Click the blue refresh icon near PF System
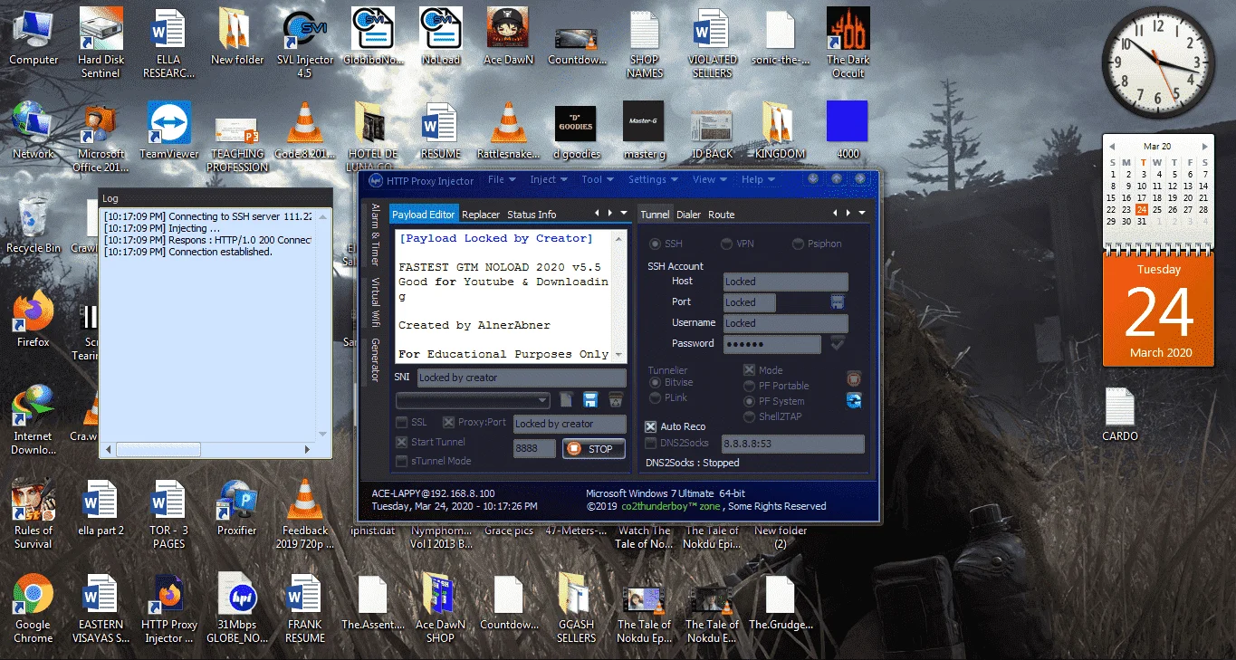 [x=853, y=401]
